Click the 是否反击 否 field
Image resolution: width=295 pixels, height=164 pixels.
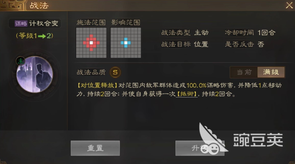point(245,44)
